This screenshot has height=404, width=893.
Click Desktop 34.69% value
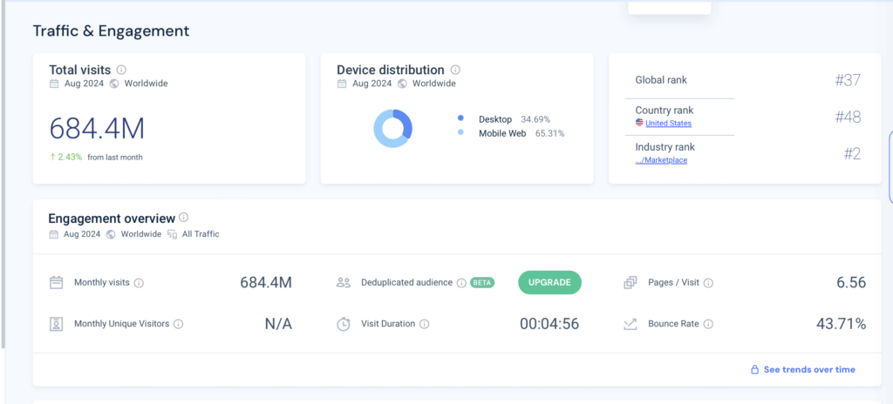coord(535,119)
